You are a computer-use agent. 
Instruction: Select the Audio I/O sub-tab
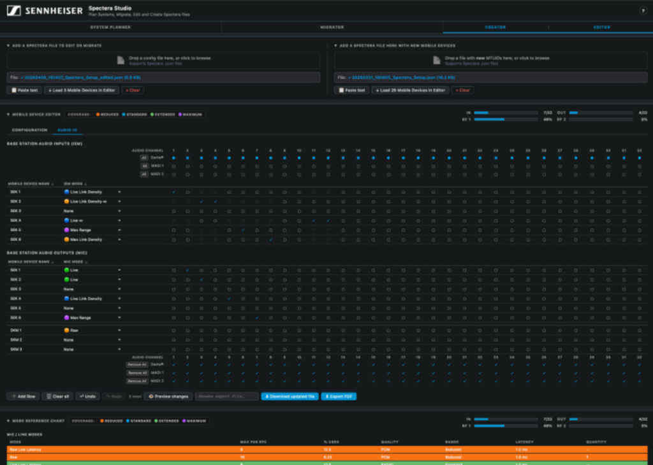[68, 130]
